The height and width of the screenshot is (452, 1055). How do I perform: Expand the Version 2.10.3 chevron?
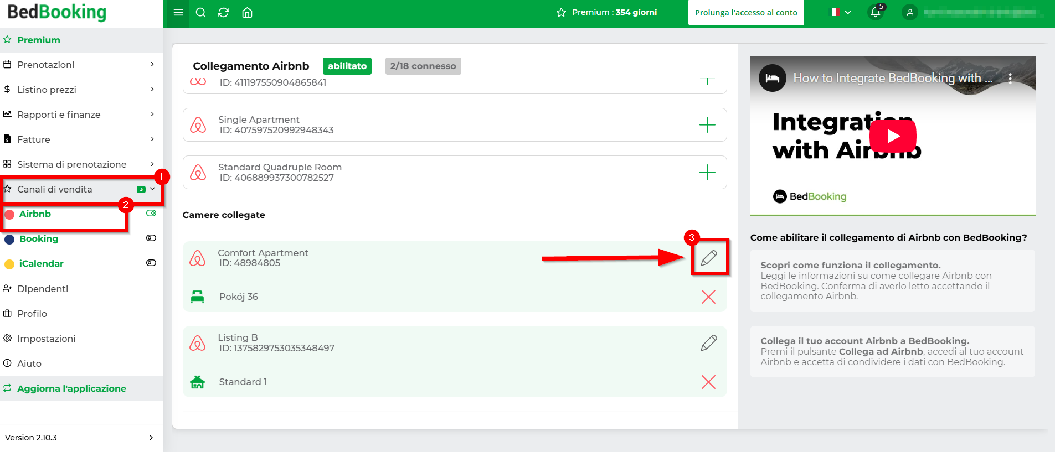[151, 438]
